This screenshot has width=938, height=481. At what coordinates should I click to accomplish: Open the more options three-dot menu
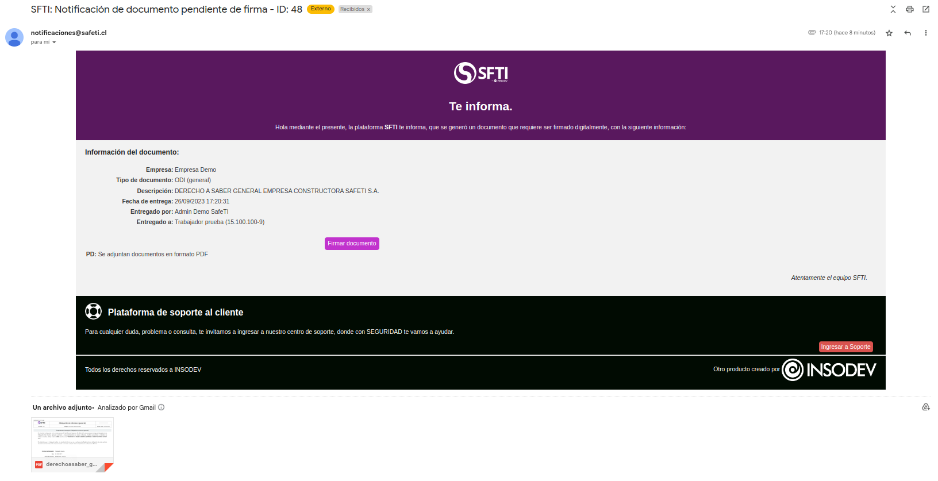[926, 33]
